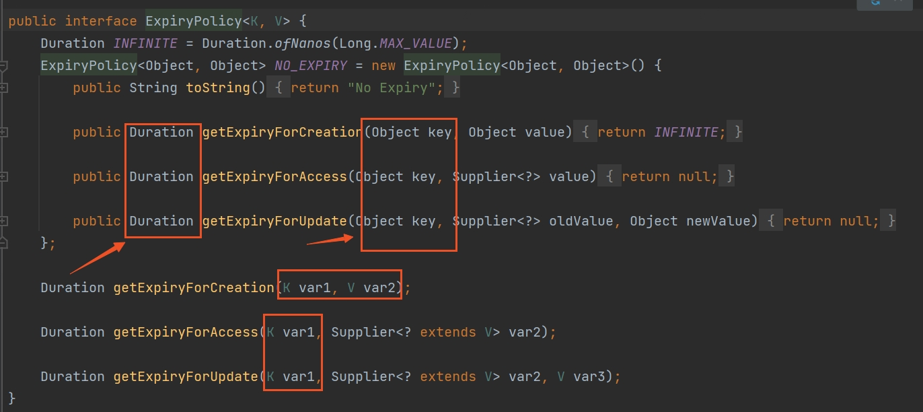923x412 pixels.
Task: Expand gutter fold beside public getExpiryForUpdate method
Action: click(3, 221)
